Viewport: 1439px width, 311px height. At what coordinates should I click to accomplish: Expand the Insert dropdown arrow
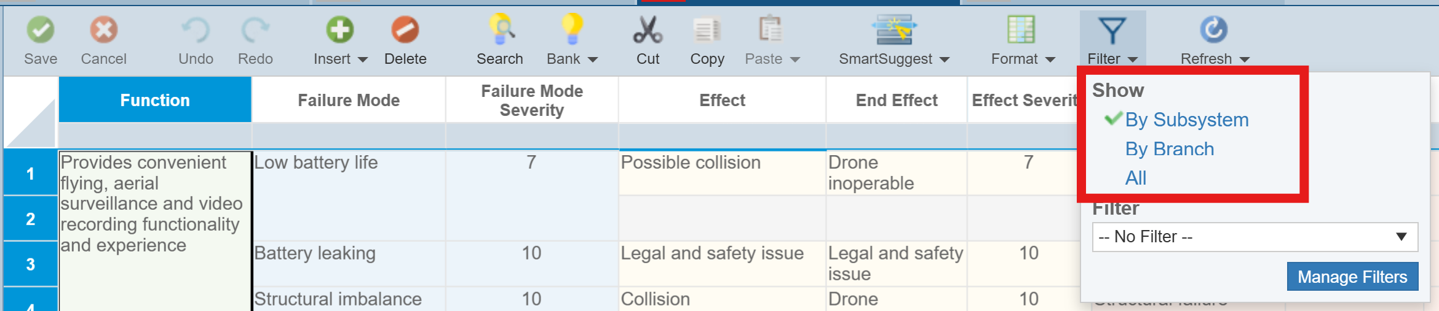[x=363, y=60]
